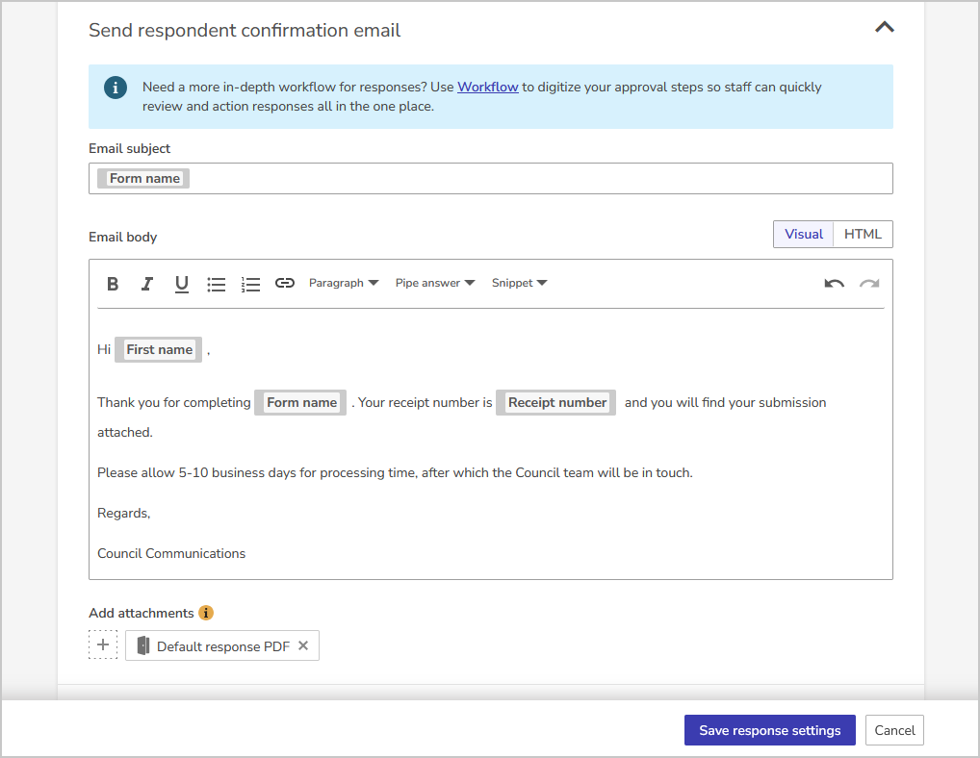Click the '5-10 business days' sentence

tap(395, 472)
